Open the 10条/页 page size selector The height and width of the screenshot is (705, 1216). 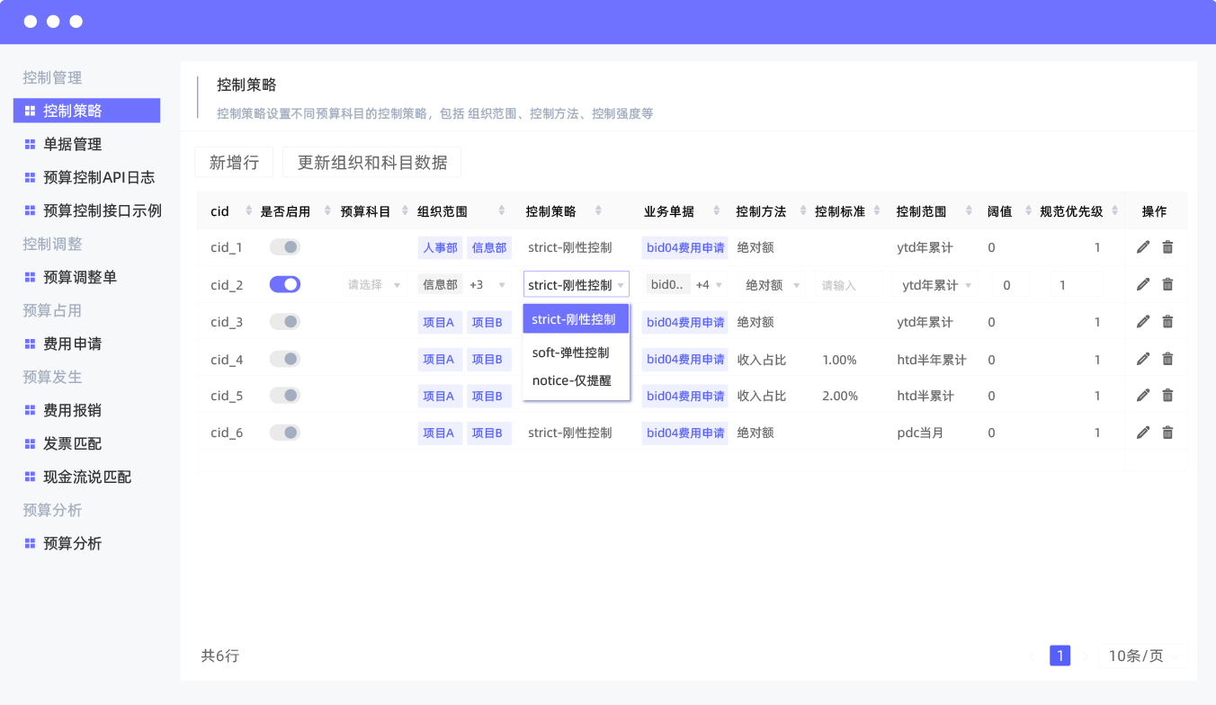click(x=1142, y=656)
